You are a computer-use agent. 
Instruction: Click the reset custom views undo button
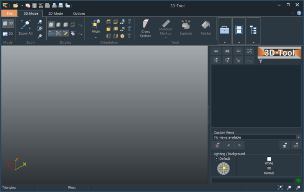tap(296, 145)
